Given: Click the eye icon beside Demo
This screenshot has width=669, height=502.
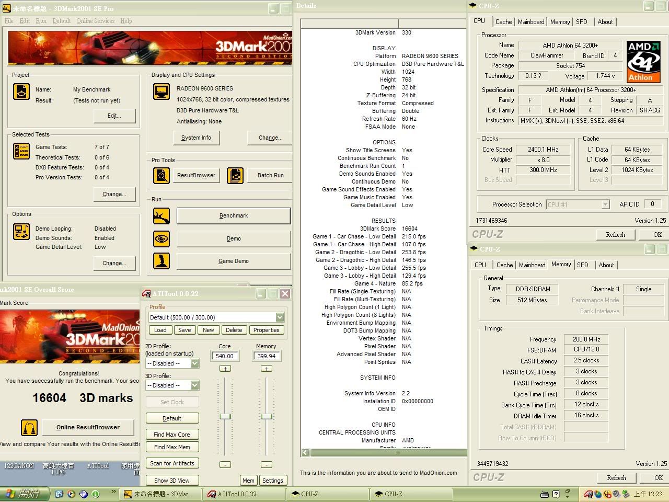Looking at the screenshot, I should (x=162, y=238).
